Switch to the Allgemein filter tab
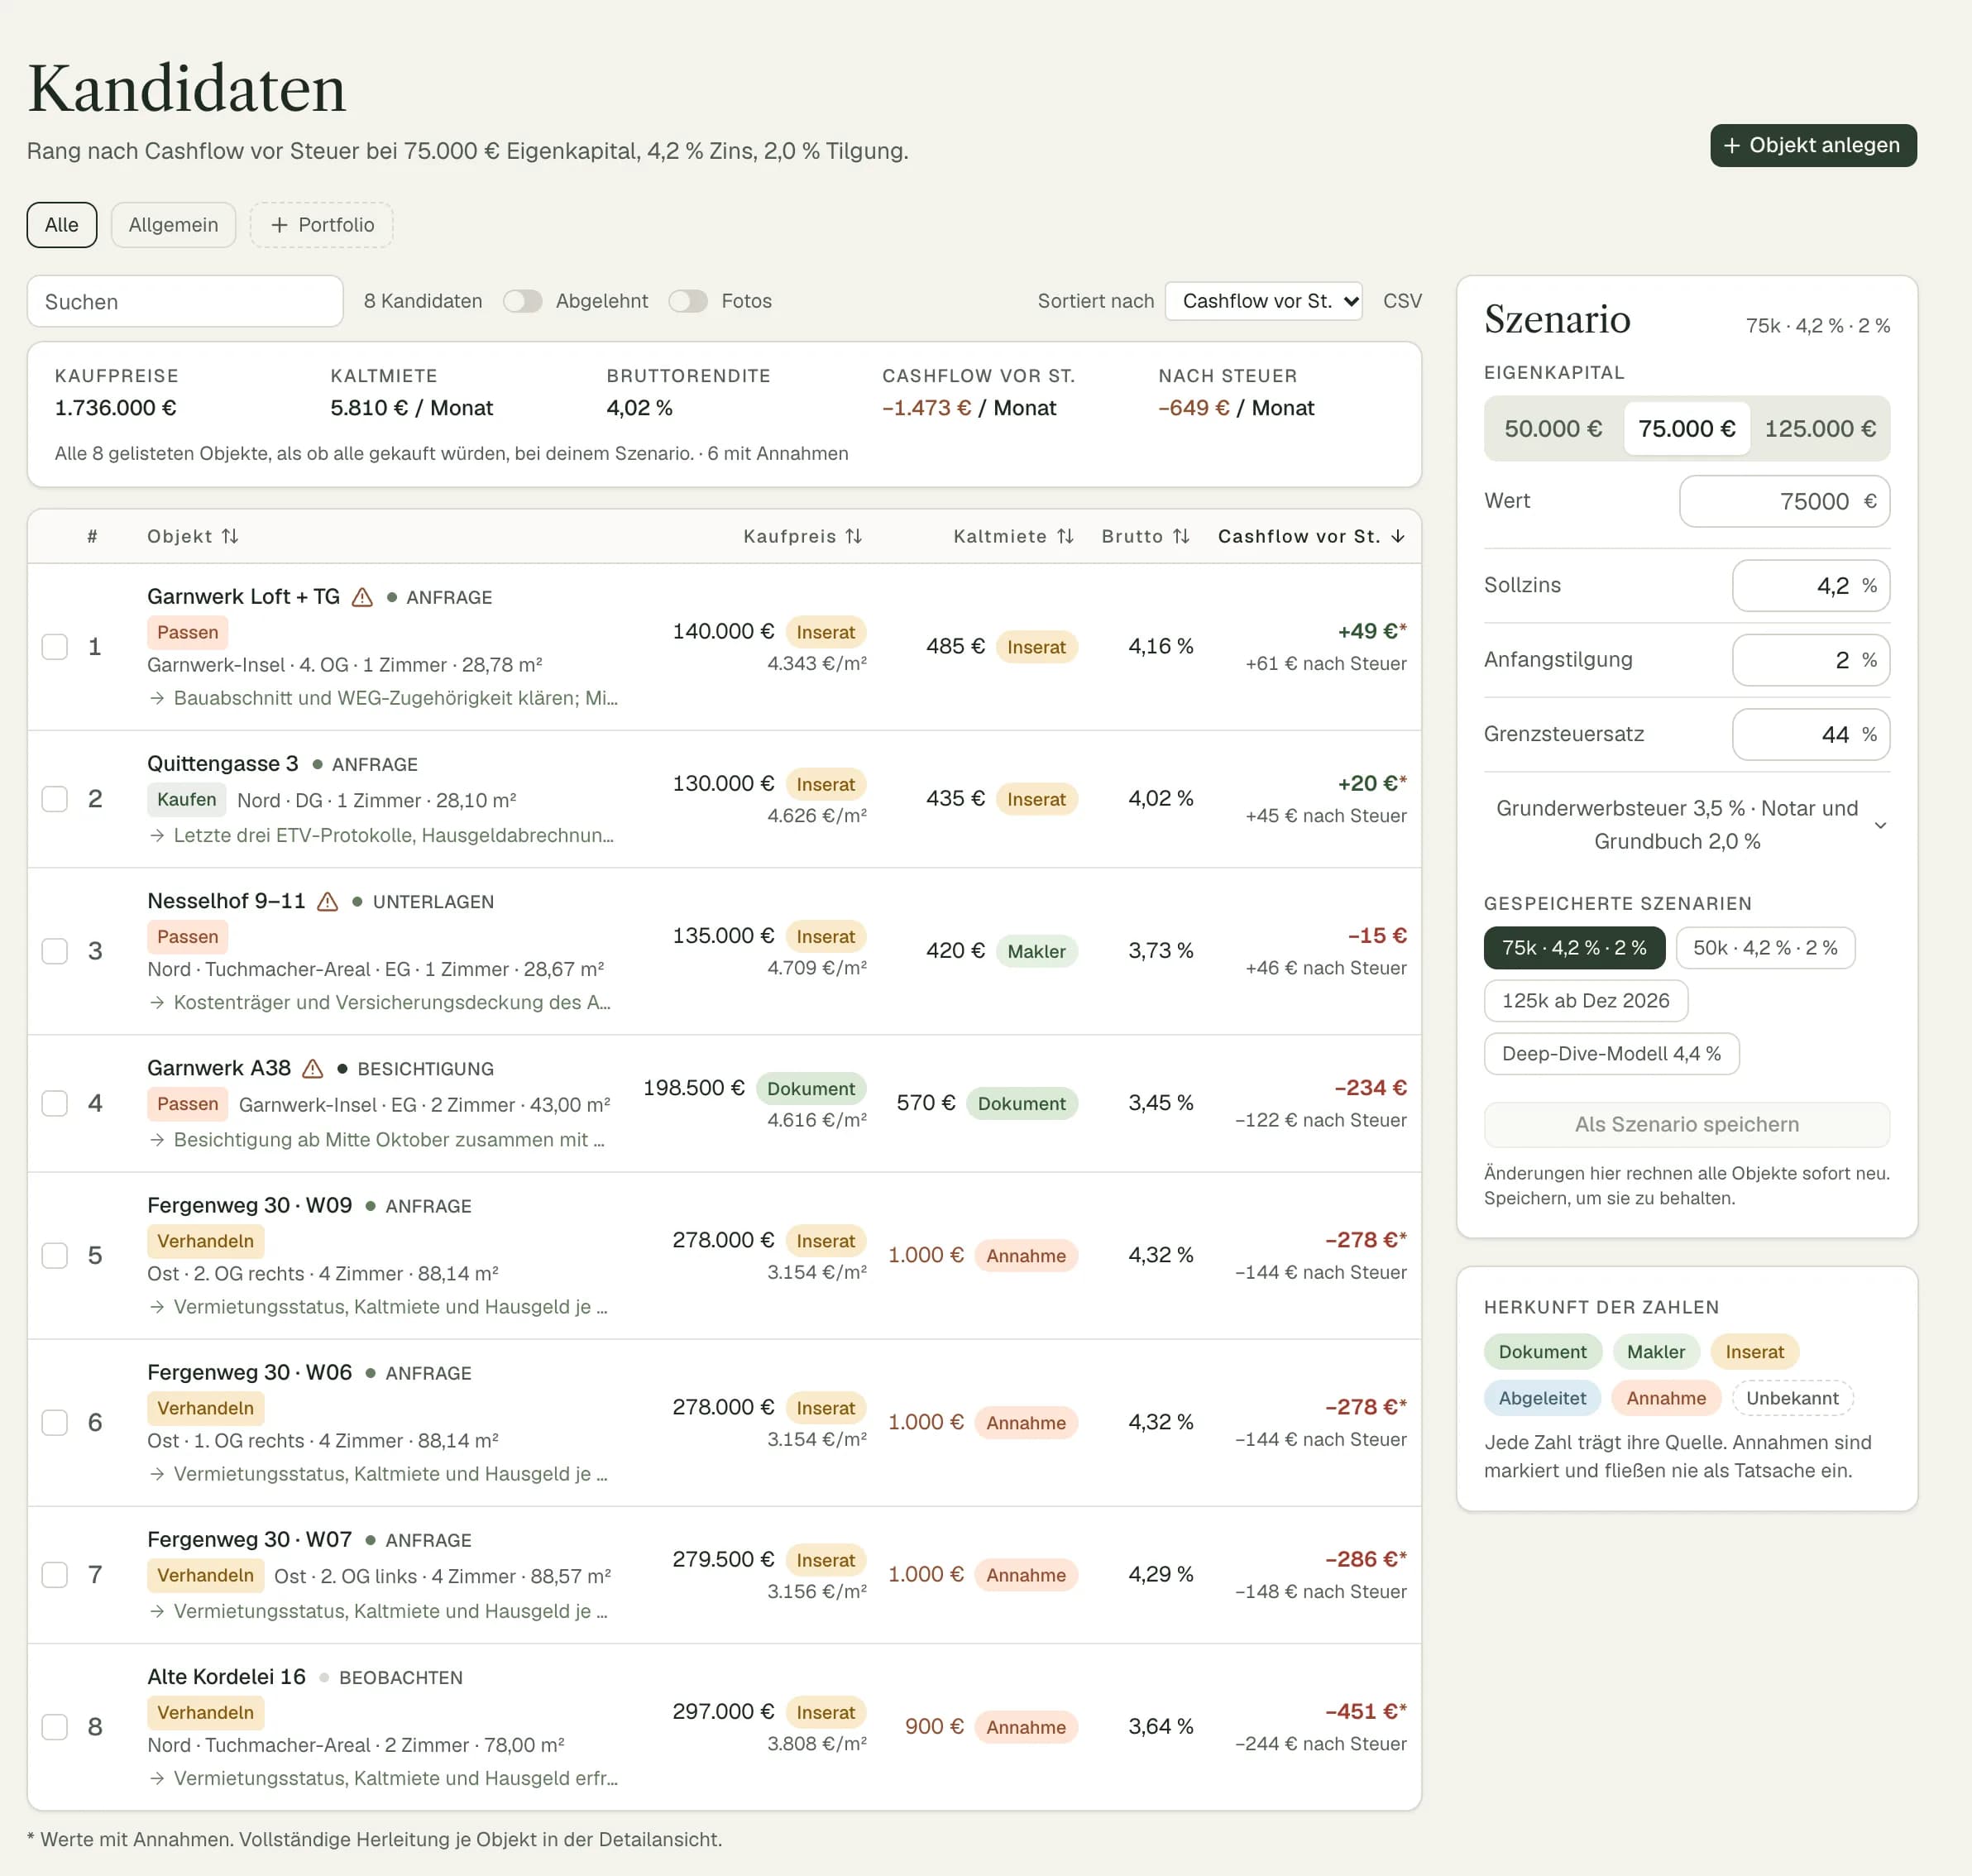The width and height of the screenshot is (1972, 1876). click(x=173, y=225)
